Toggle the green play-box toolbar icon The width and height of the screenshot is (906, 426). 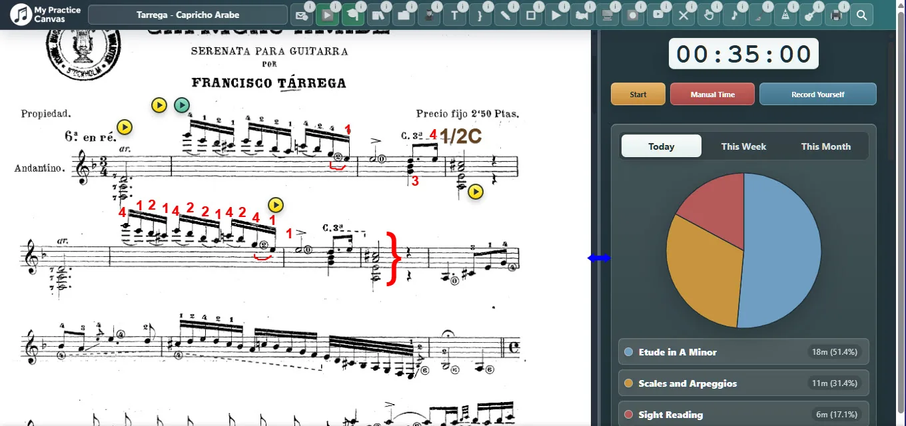click(x=327, y=15)
